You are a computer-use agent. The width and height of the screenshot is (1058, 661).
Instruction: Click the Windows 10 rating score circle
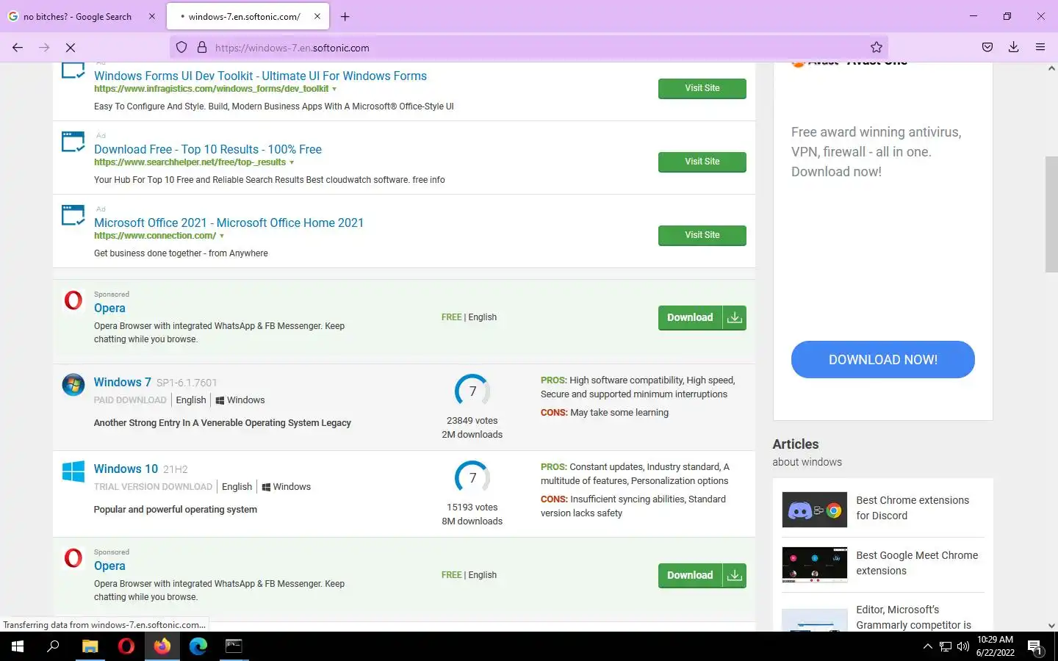click(x=472, y=478)
